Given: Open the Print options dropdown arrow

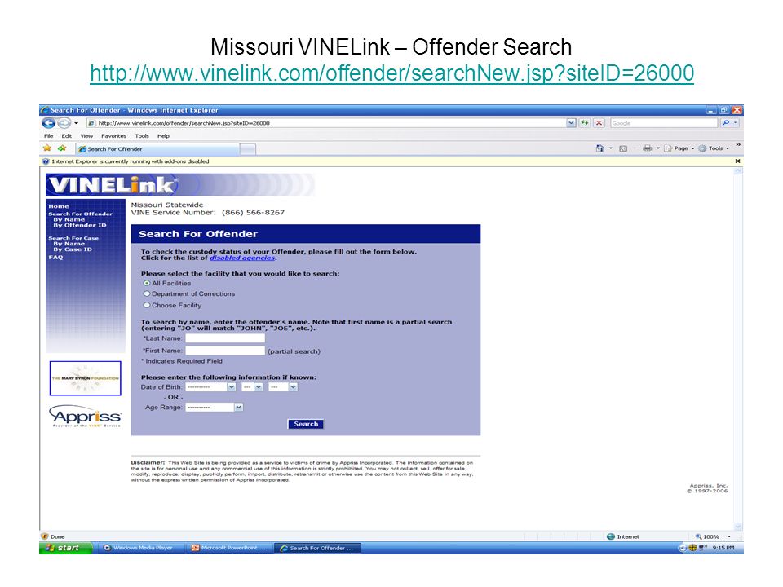Looking at the screenshot, I should (x=657, y=148).
